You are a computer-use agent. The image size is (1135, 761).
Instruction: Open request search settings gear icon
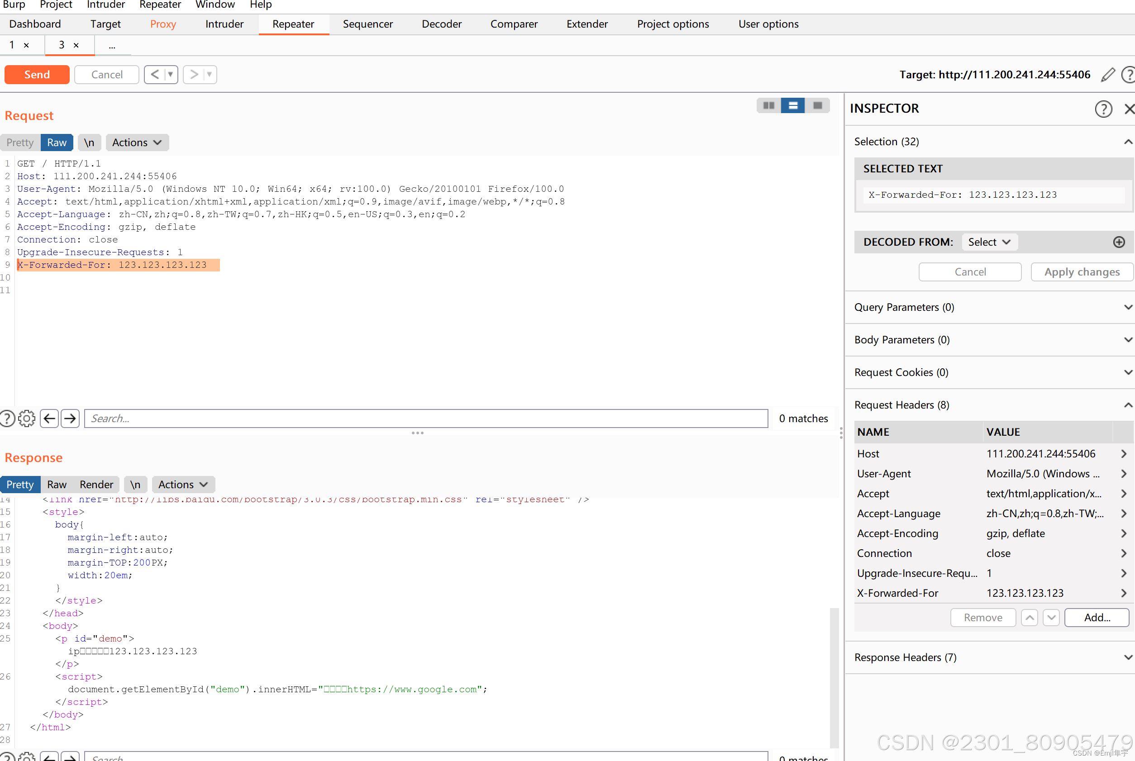pos(27,419)
